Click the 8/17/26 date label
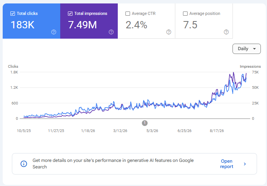Screen dimensions: 267x186 pos(217,131)
